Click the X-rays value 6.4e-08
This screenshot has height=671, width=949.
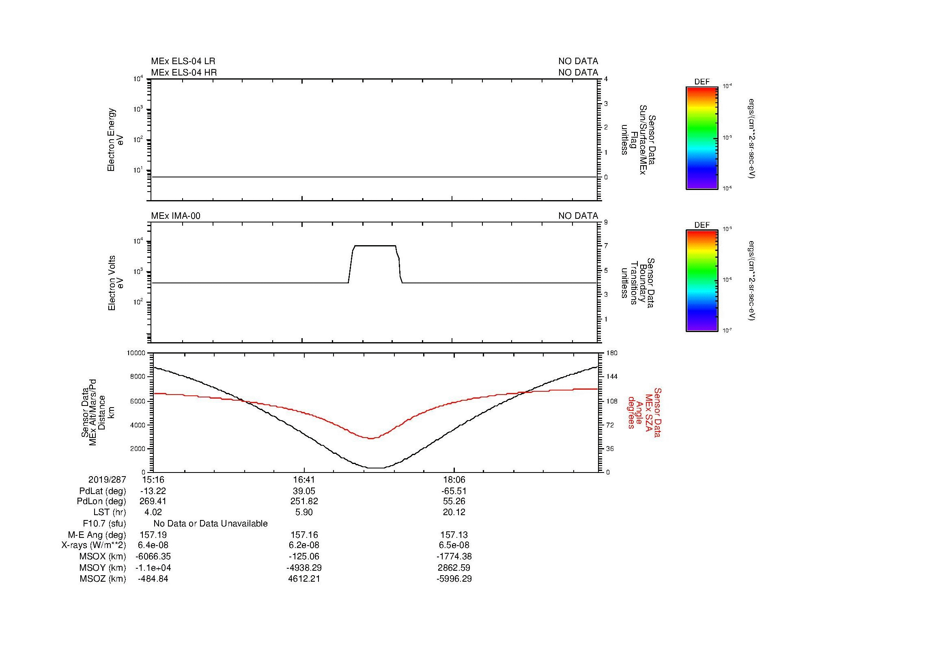click(x=153, y=545)
